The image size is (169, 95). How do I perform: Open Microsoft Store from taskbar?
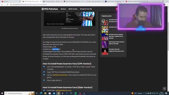pos(50,93)
